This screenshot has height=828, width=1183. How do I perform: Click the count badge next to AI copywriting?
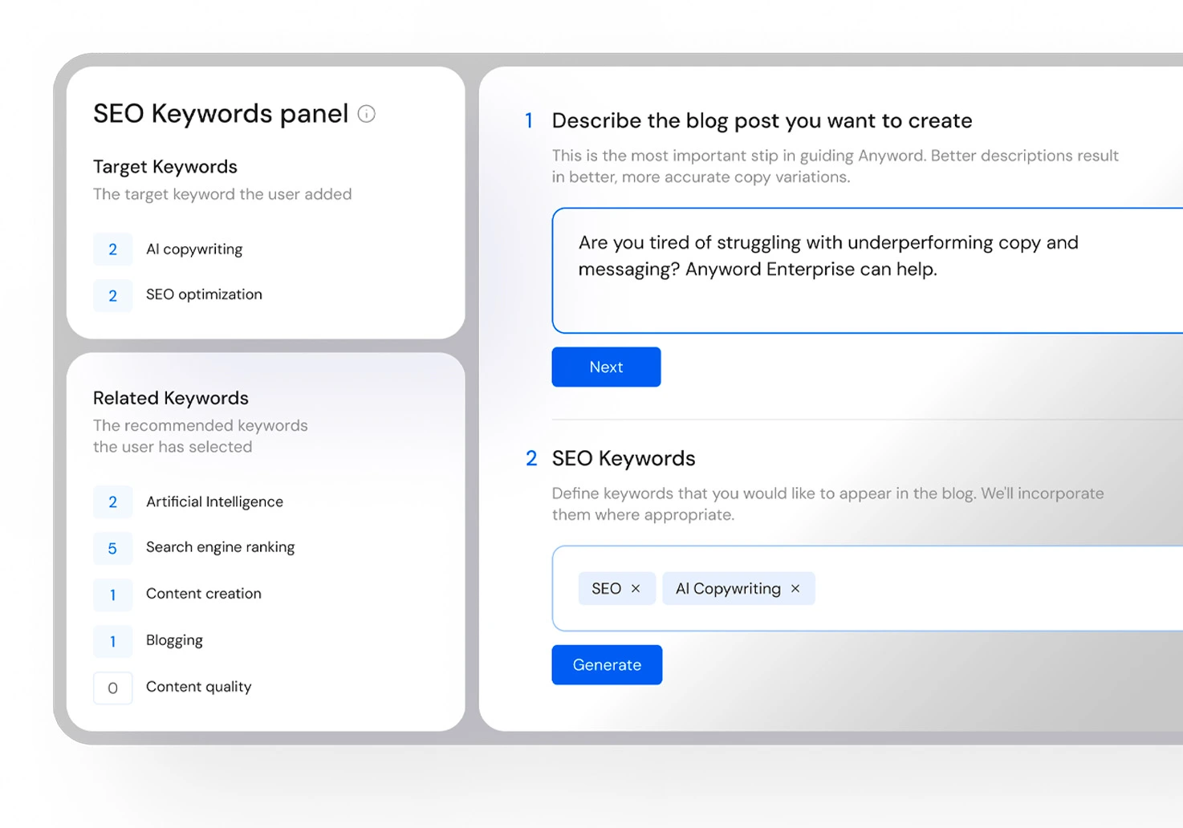click(112, 250)
